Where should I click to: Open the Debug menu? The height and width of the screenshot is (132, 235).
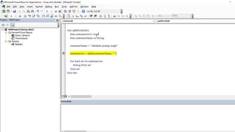[48, 7]
